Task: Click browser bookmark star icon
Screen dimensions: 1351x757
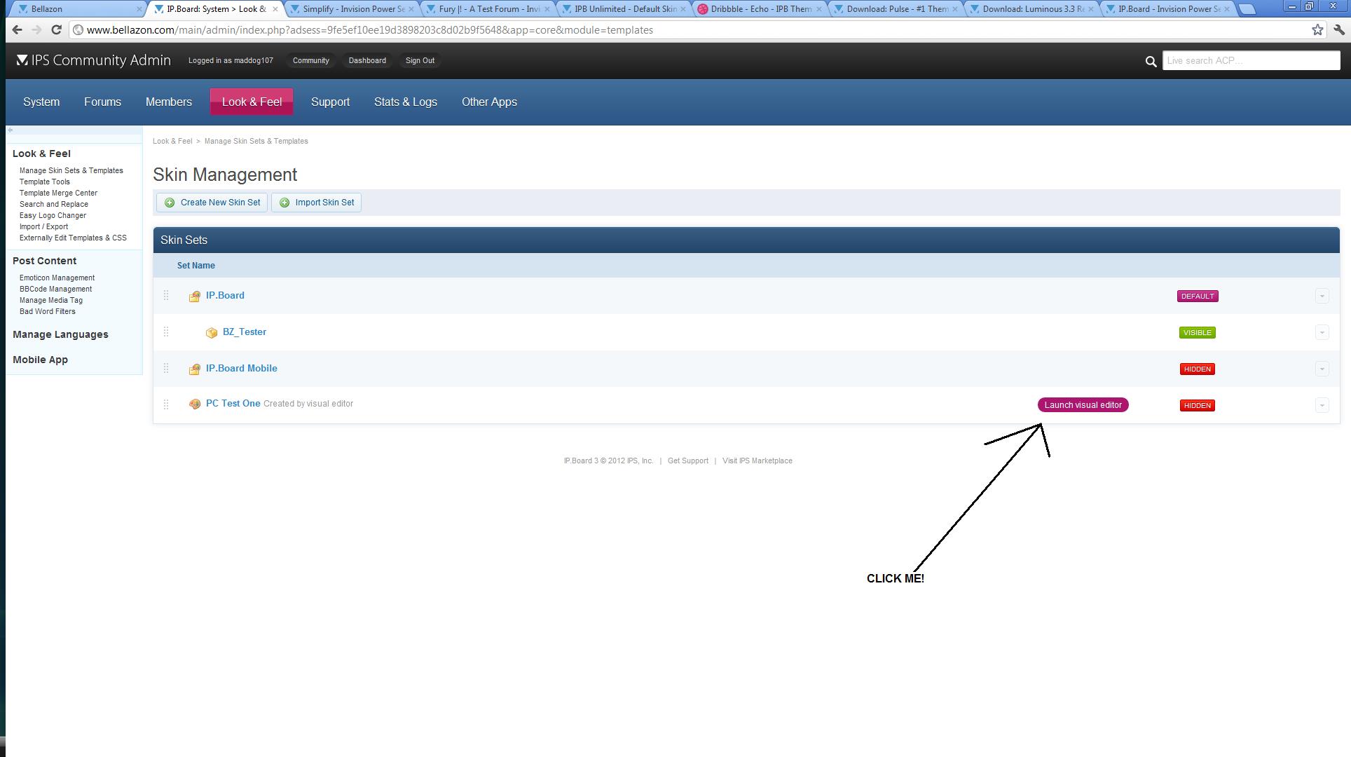Action: click(1317, 29)
